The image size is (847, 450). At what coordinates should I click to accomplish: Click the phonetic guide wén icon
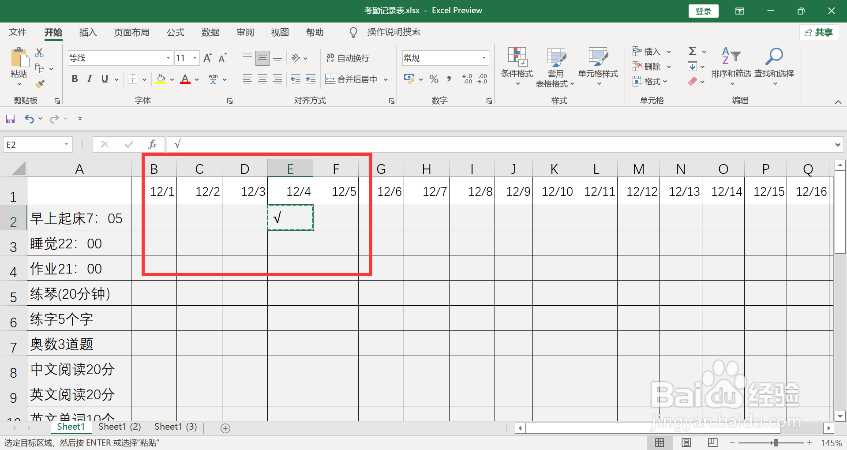click(x=213, y=79)
